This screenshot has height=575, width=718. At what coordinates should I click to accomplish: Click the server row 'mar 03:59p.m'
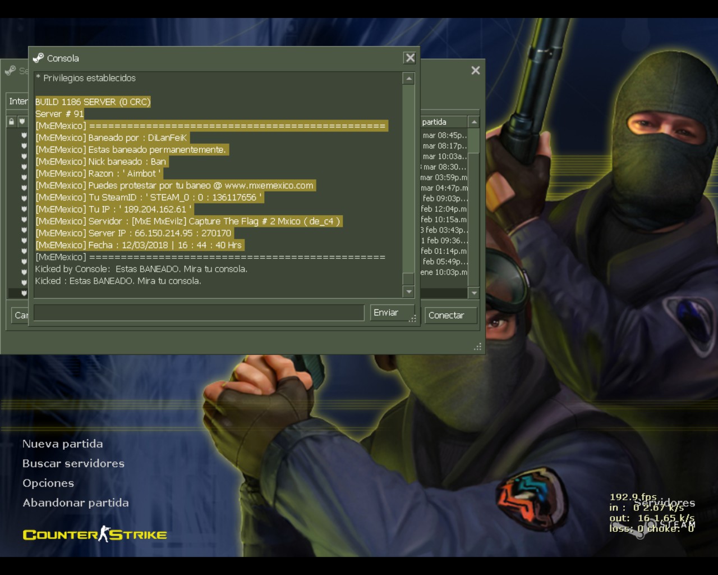[x=444, y=177]
